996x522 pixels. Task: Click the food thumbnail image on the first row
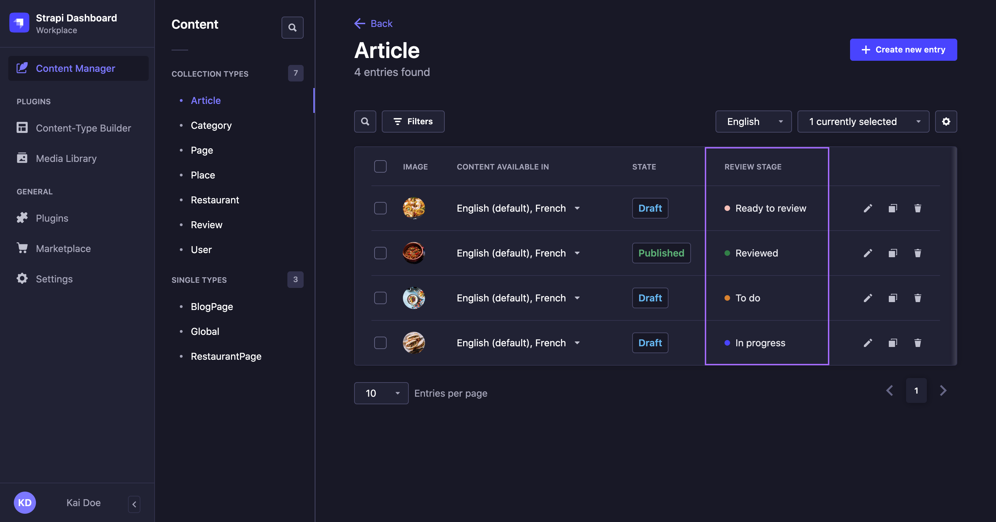tap(414, 208)
